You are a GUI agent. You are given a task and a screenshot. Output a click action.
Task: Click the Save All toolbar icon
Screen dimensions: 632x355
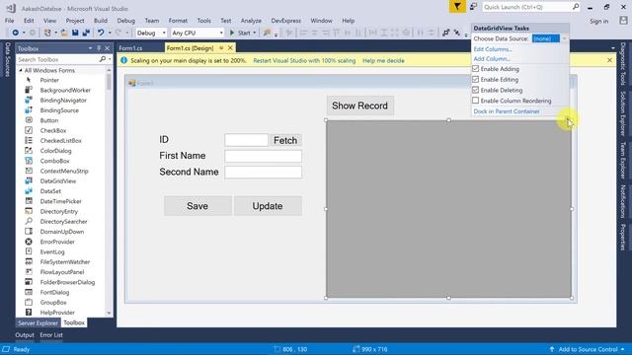point(86,33)
